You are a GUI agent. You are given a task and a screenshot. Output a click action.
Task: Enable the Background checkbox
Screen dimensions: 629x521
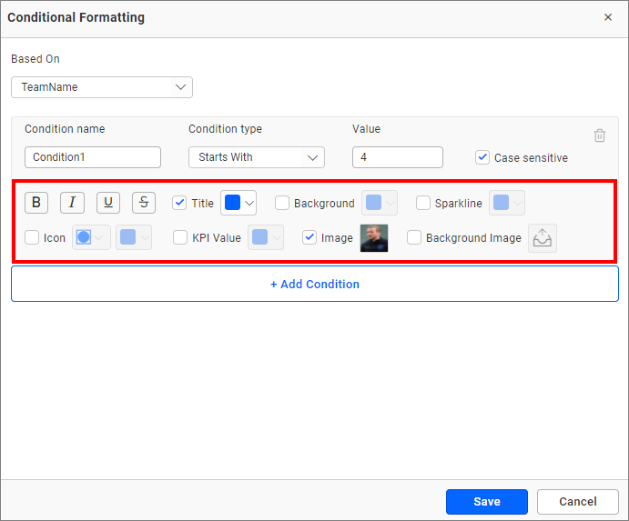click(x=282, y=203)
